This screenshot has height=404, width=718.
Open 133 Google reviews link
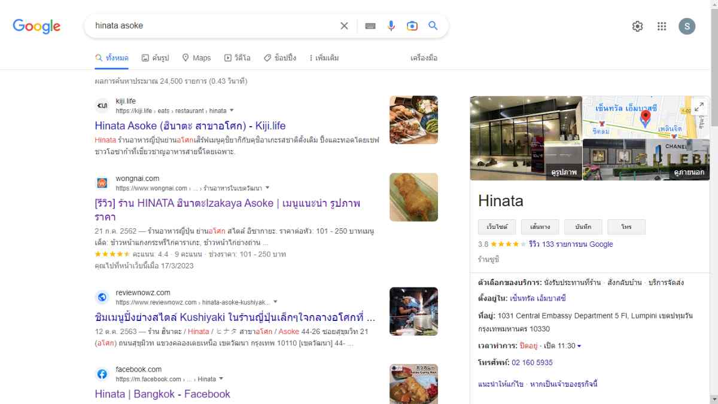click(571, 244)
